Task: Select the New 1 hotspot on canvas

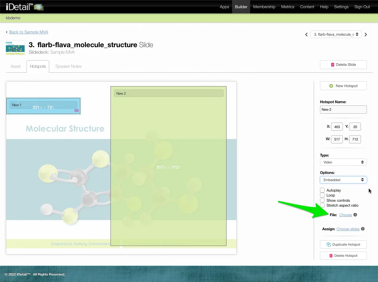Action: pyautogui.click(x=43, y=106)
